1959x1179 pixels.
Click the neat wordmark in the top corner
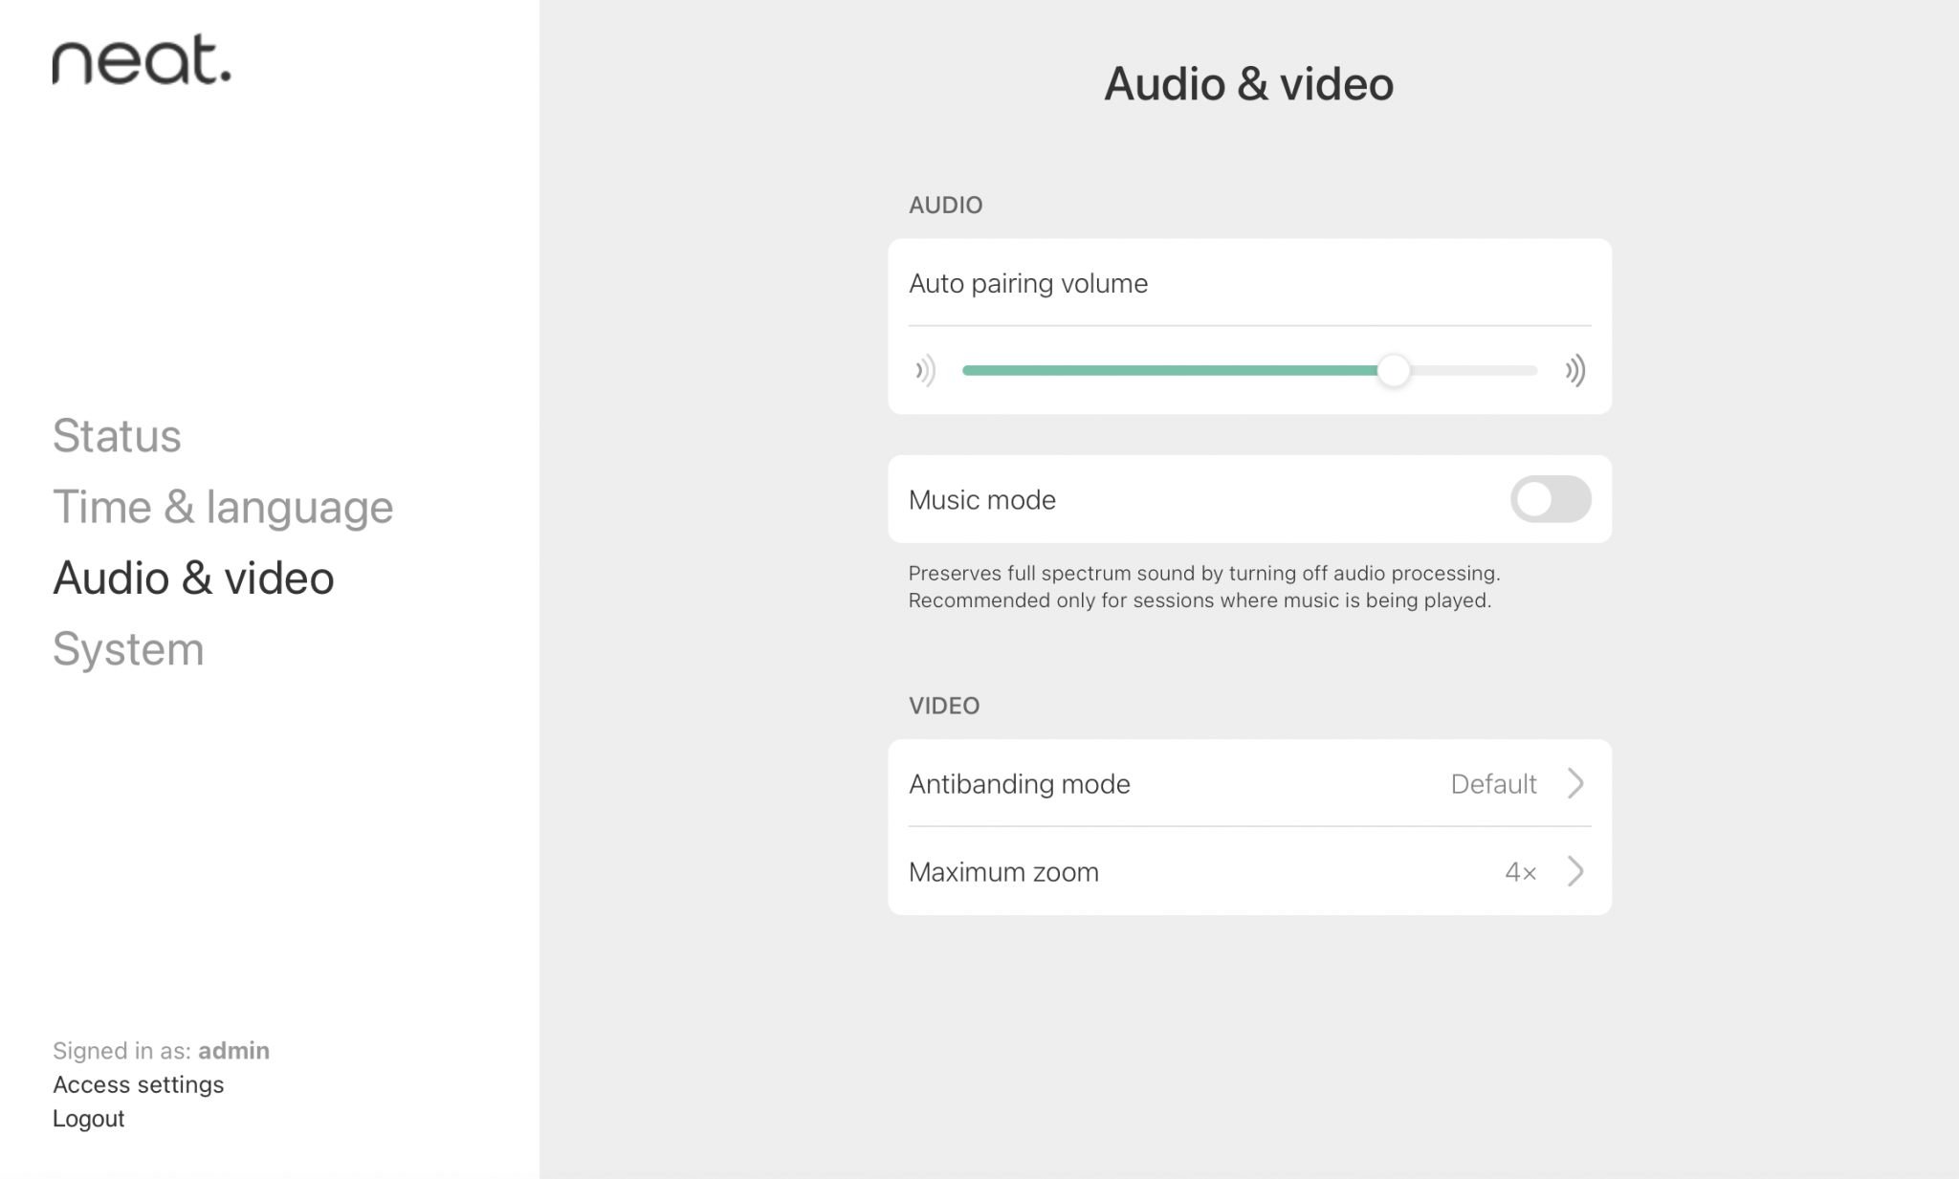[142, 63]
